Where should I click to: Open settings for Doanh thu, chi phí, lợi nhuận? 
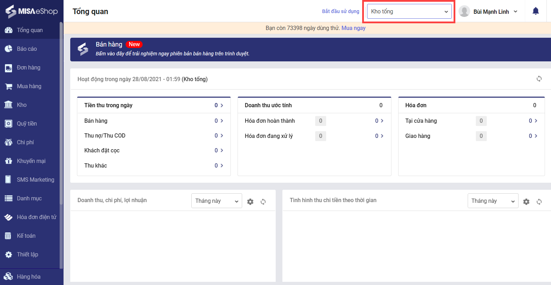click(x=250, y=202)
